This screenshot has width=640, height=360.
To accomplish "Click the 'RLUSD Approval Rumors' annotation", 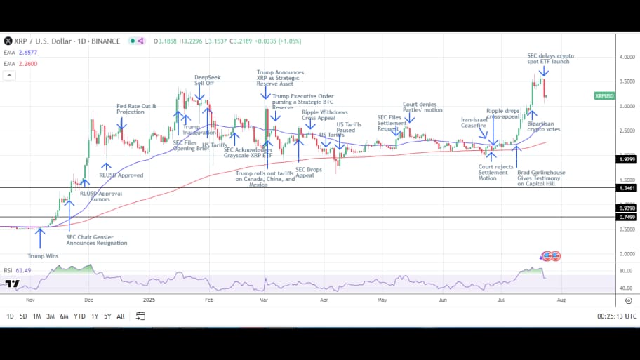I will [x=101, y=196].
